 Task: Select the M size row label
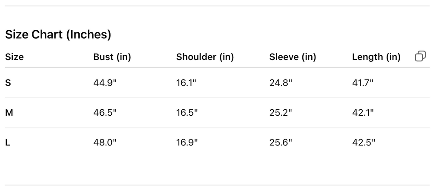click(9, 113)
